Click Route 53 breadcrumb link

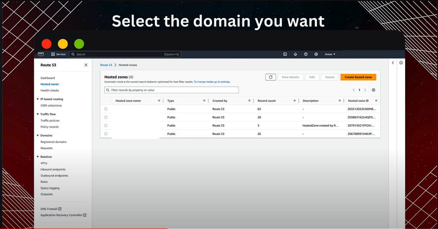coord(106,65)
